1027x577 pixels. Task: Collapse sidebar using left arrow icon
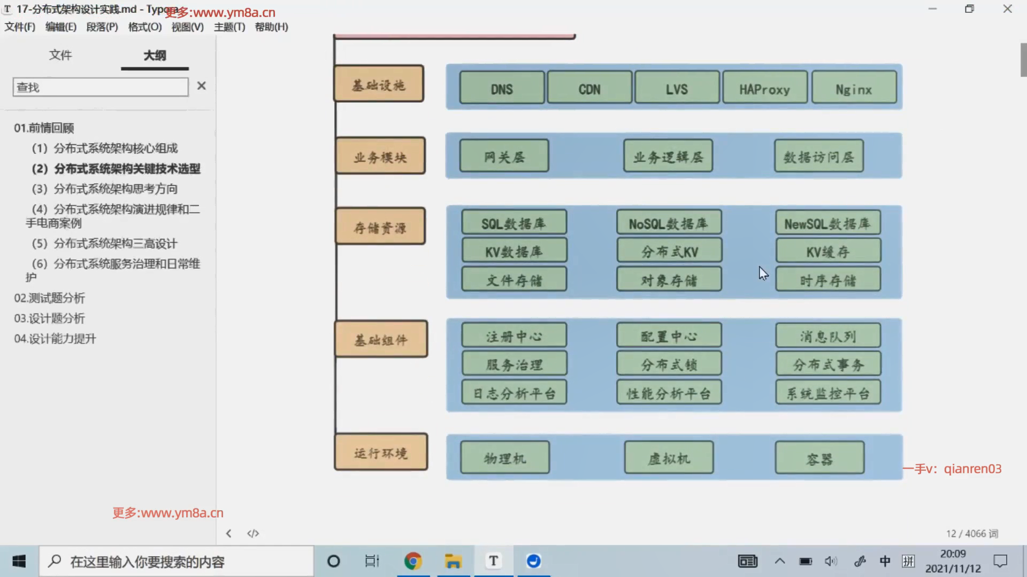point(229,533)
